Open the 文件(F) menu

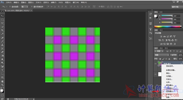point(9,2)
